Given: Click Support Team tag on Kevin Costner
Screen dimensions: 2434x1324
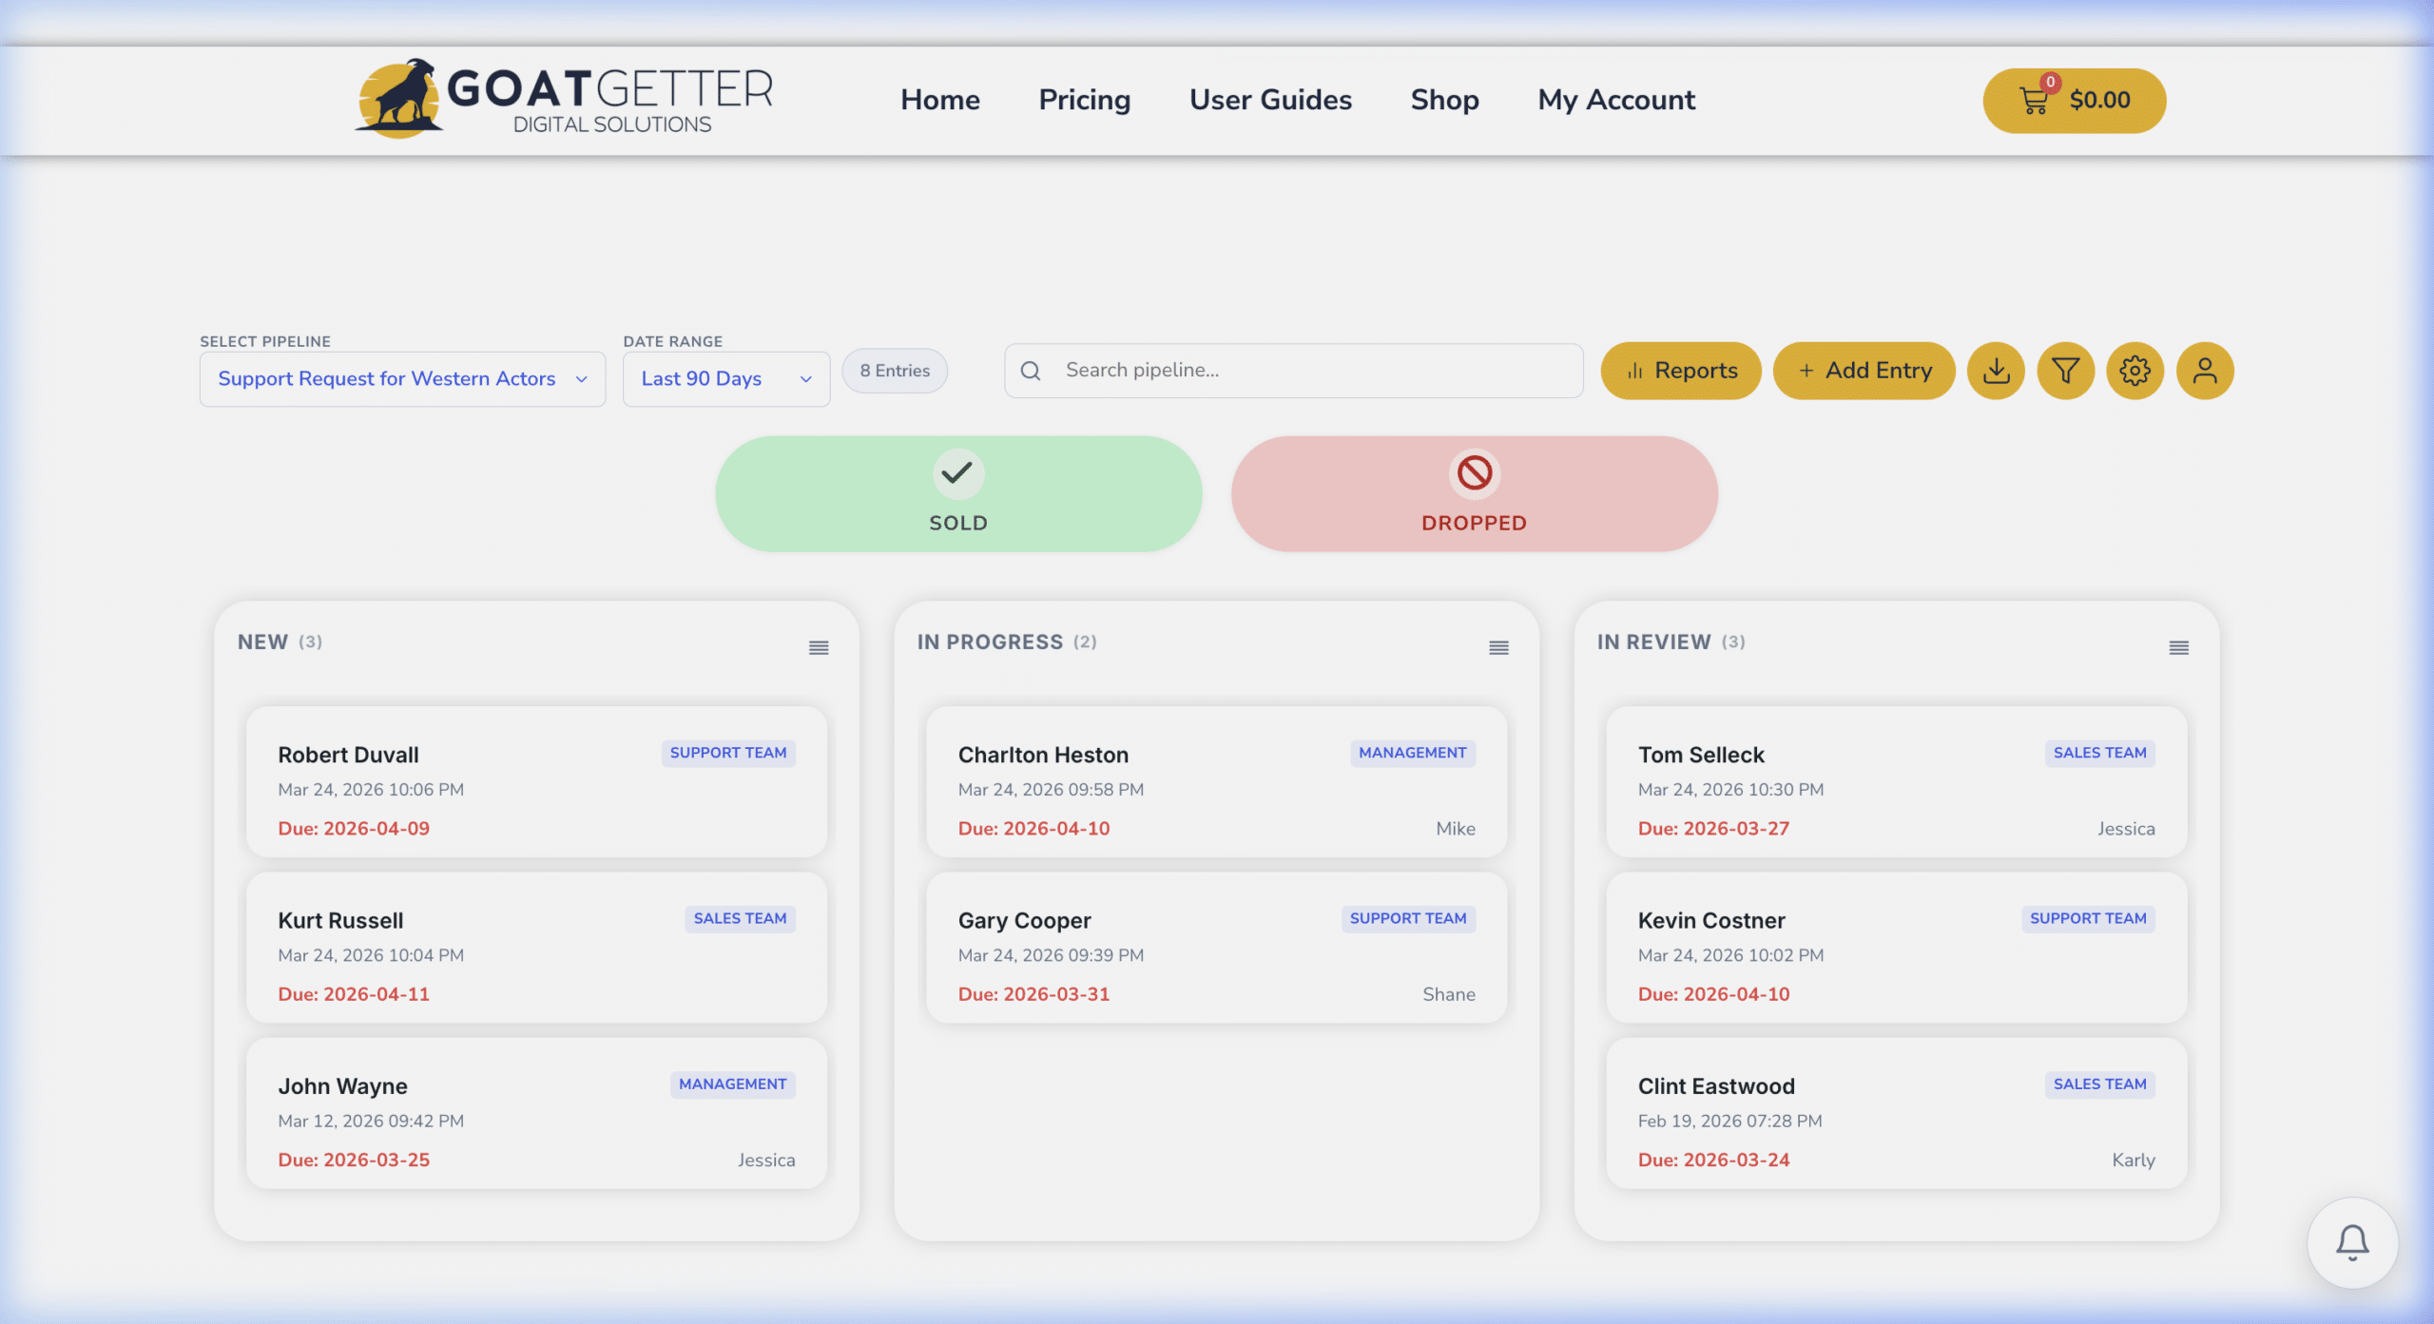Looking at the screenshot, I should 2088,919.
